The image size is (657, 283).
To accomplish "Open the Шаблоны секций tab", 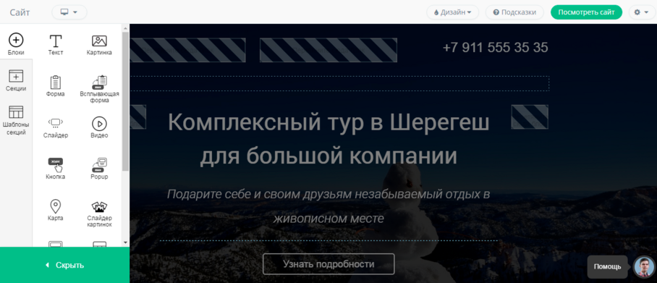I will [x=16, y=120].
